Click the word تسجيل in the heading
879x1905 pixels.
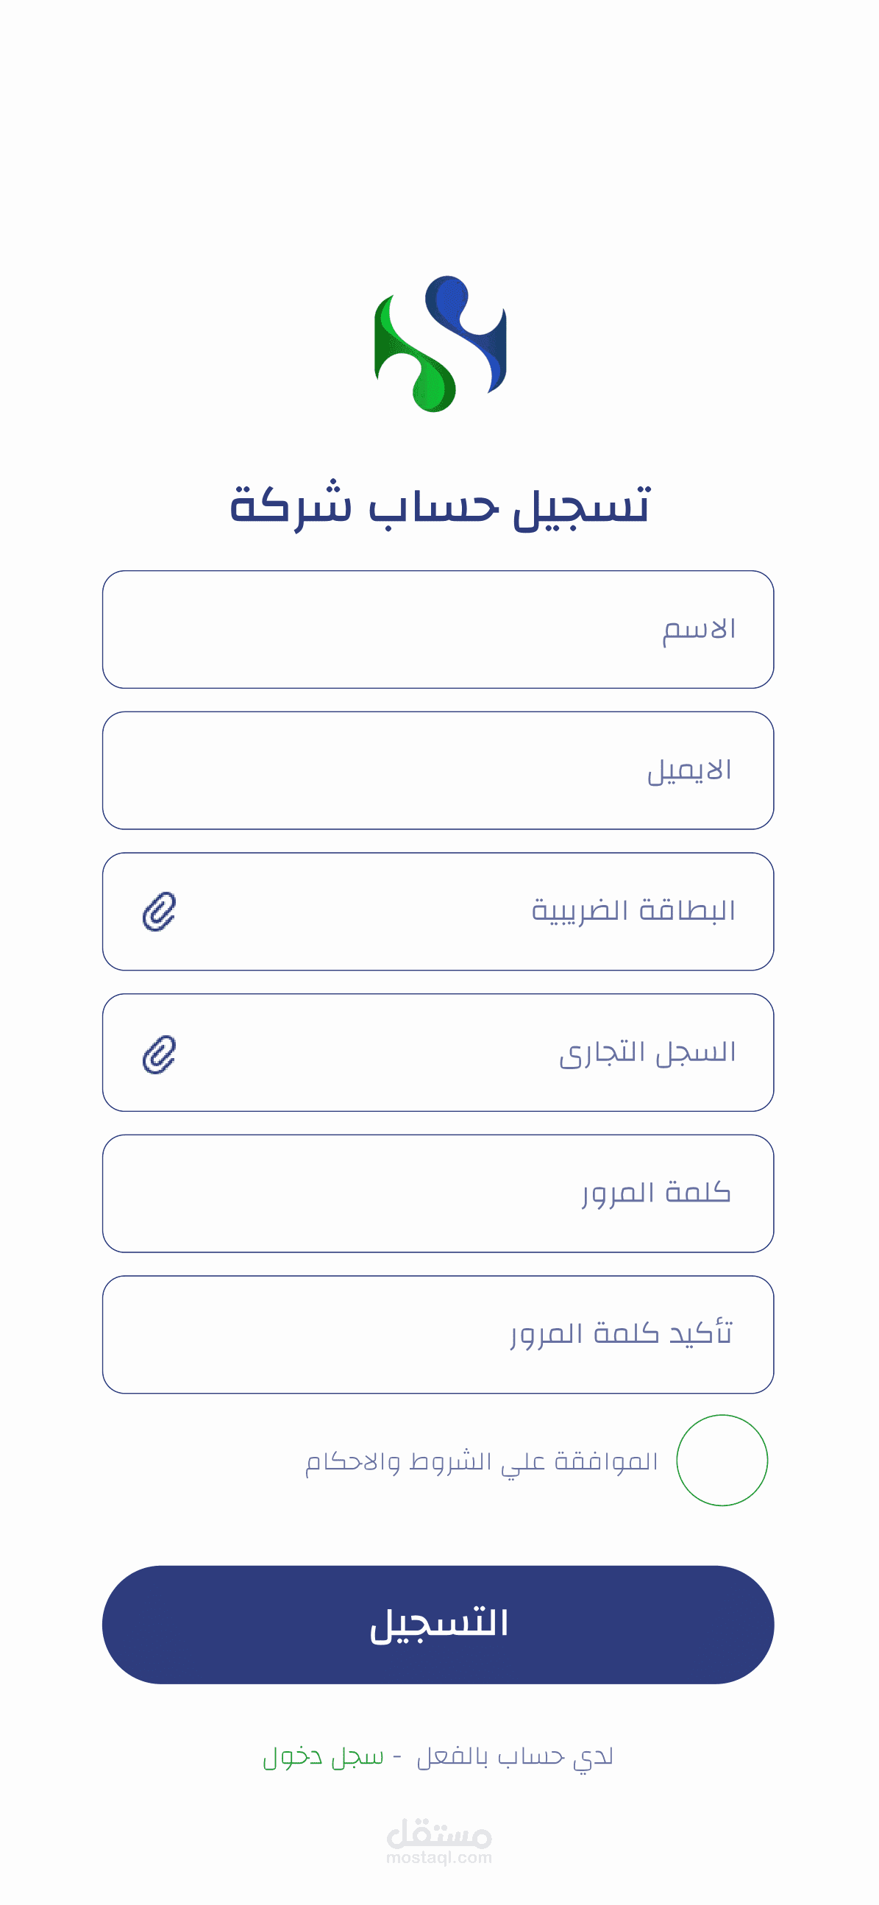pos(582,505)
